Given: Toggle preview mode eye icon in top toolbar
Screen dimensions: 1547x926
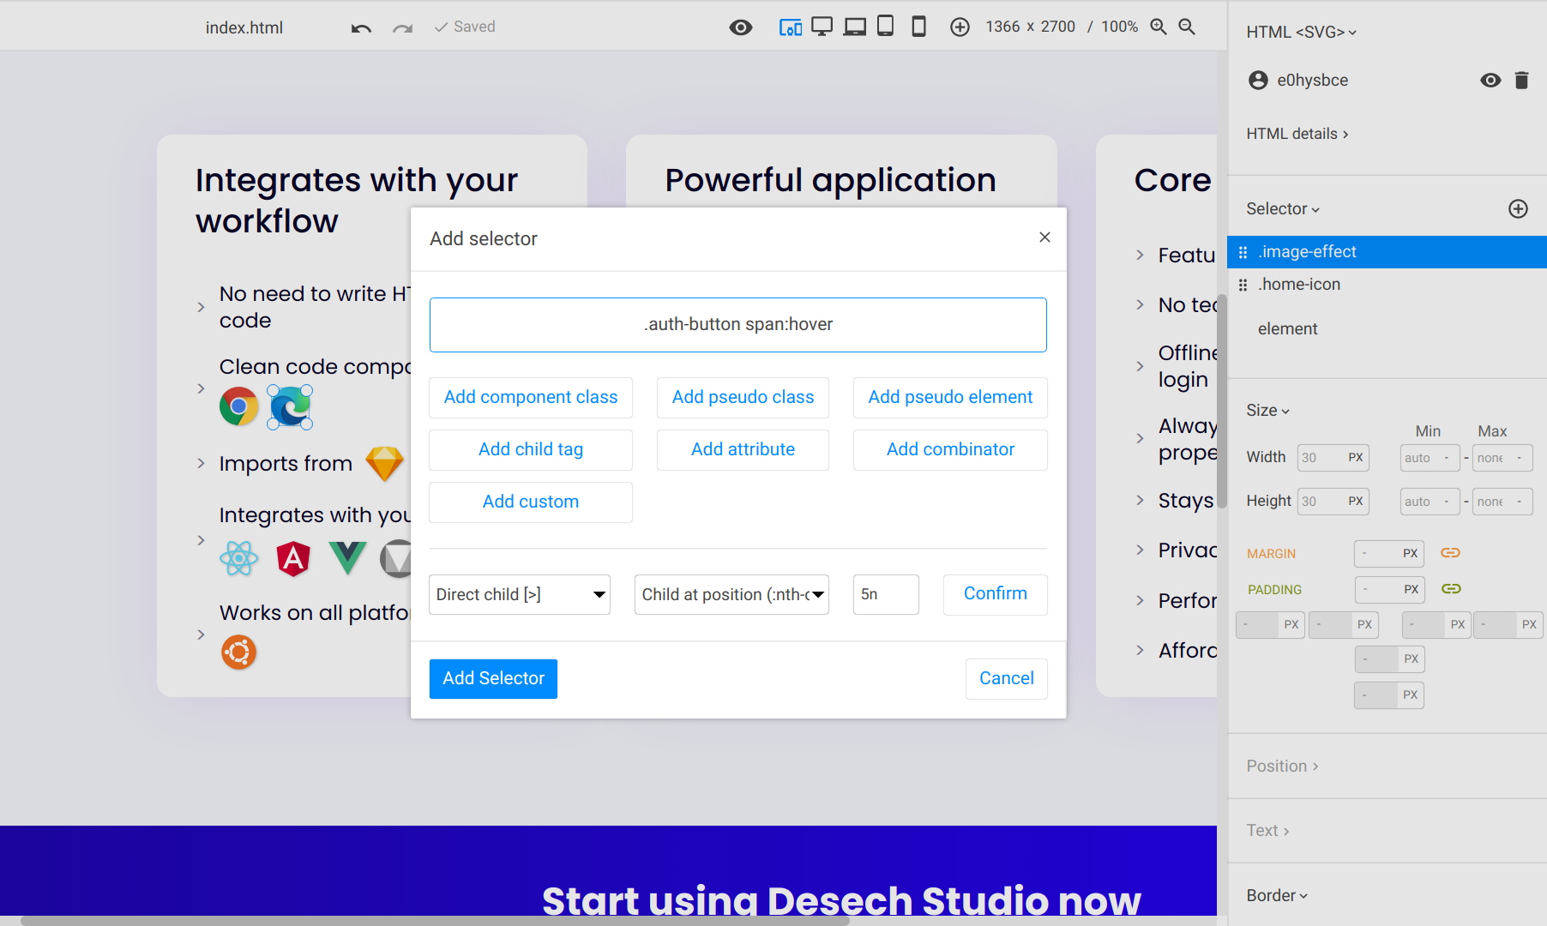Looking at the screenshot, I should coord(741,27).
